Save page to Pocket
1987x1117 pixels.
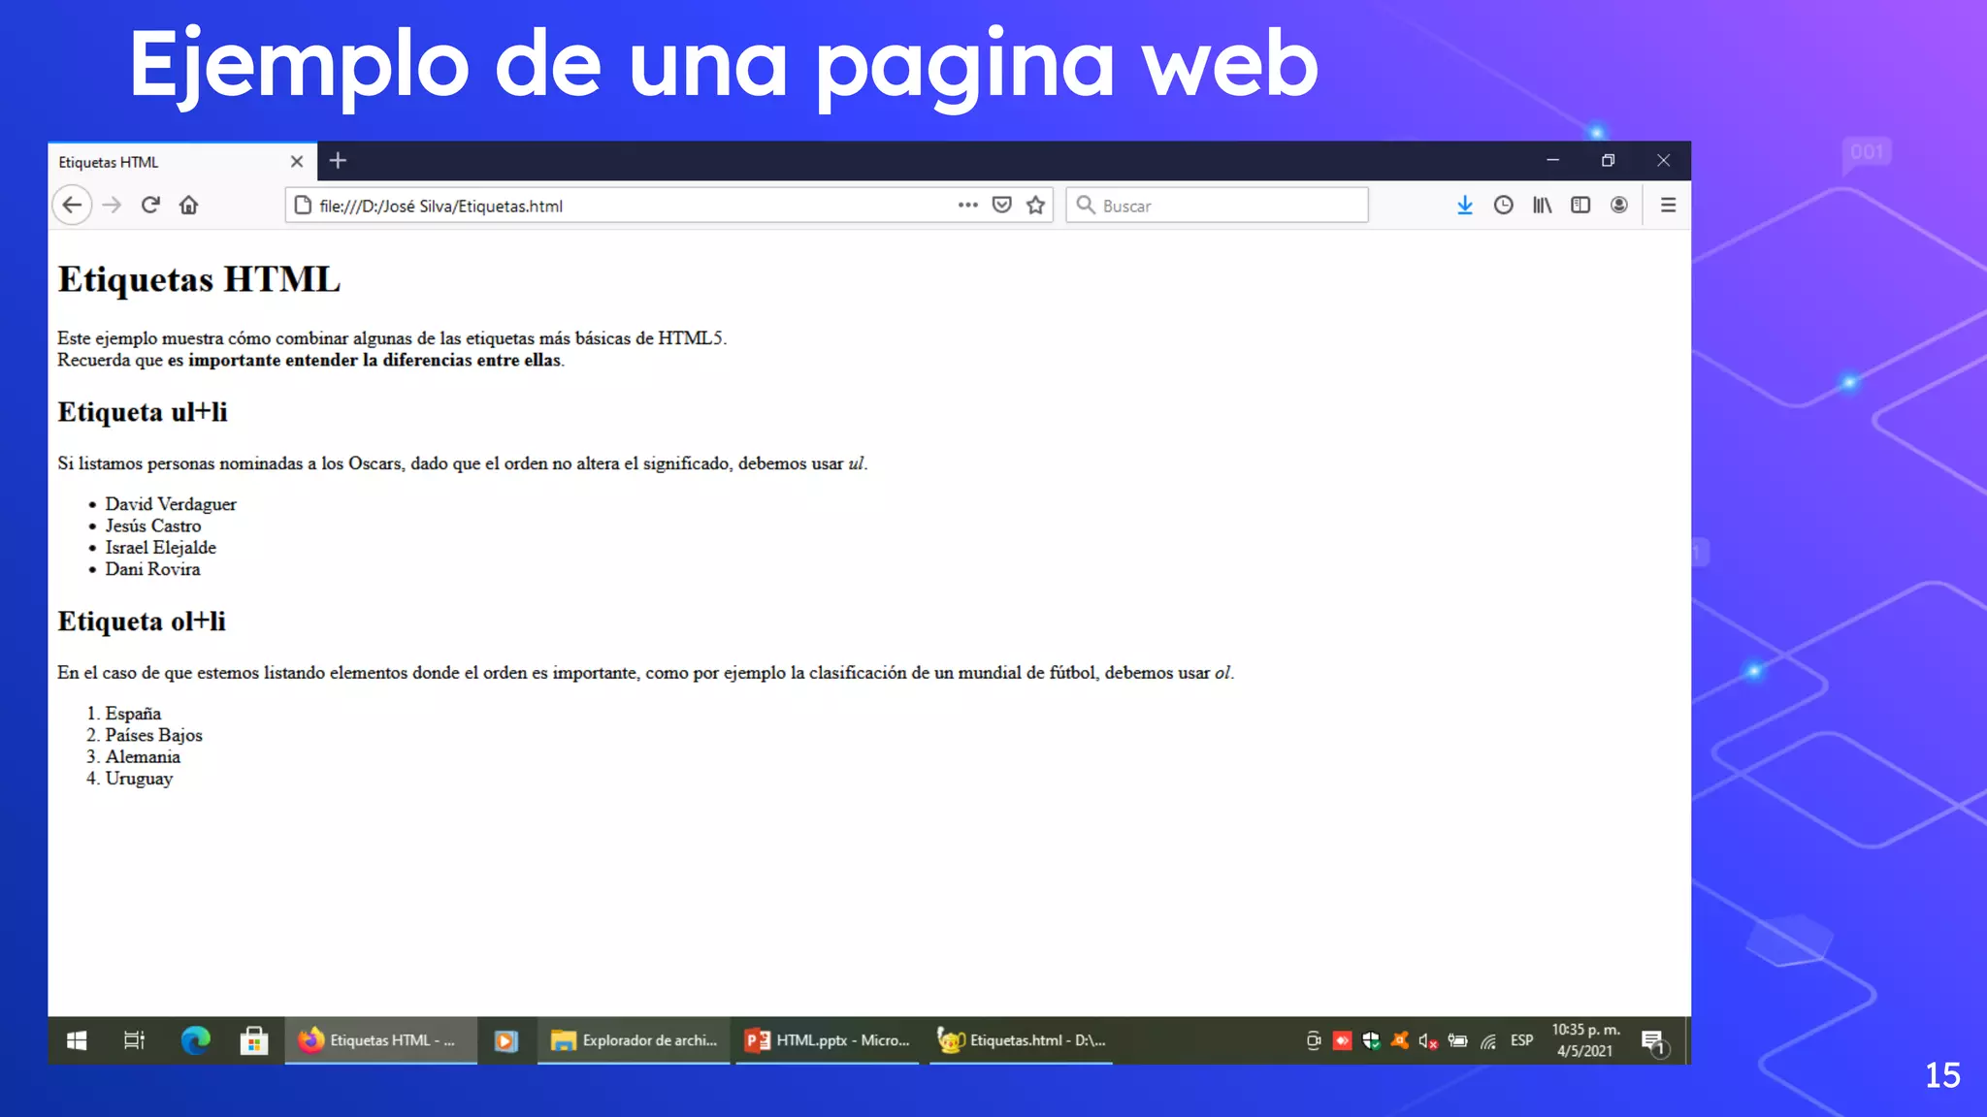pos(1002,205)
